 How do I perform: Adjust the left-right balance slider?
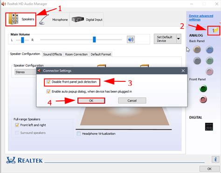click(22, 40)
